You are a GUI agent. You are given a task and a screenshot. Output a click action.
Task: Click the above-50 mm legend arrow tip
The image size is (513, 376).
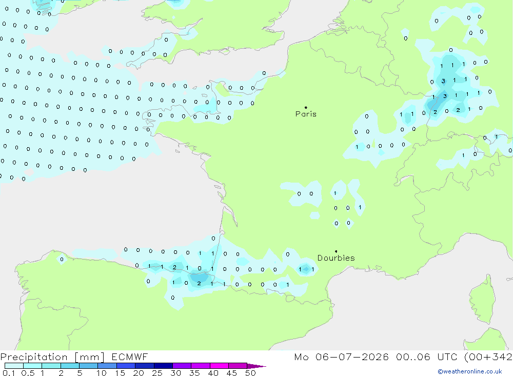(256, 366)
